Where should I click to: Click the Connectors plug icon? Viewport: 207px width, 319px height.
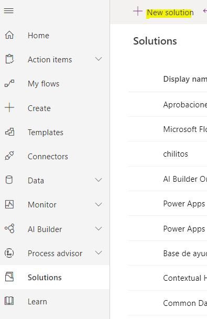9,156
